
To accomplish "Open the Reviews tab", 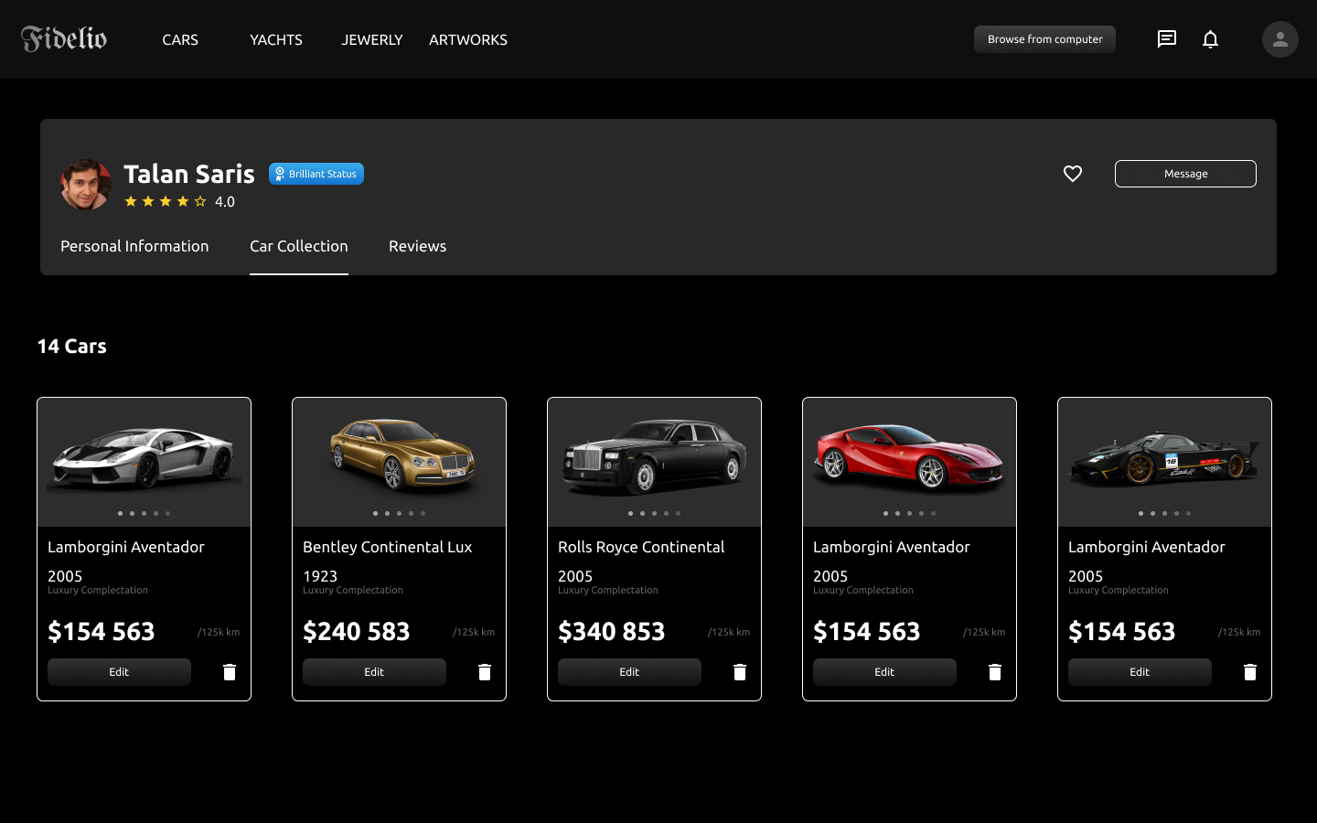I will [417, 246].
